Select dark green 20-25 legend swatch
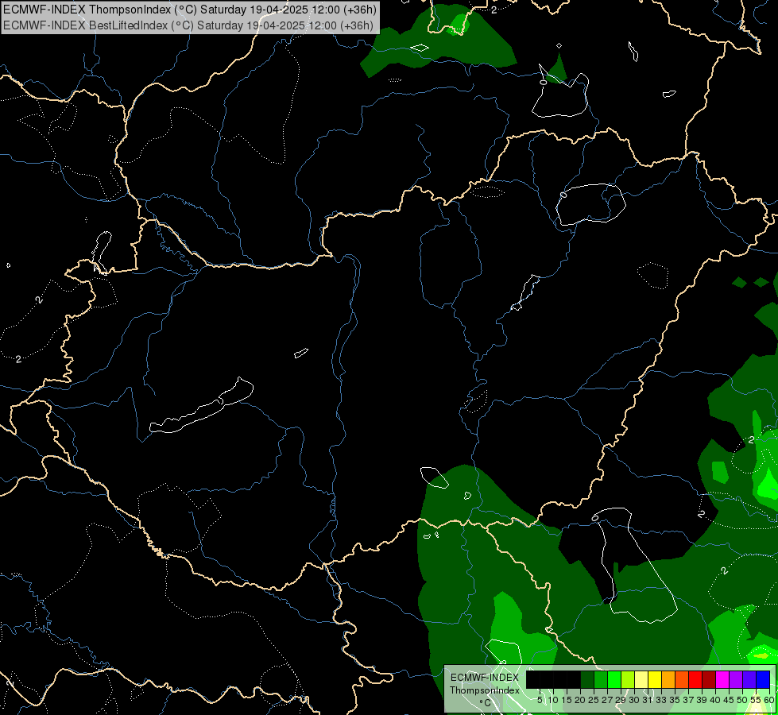Viewport: 778px width, 715px height. (x=587, y=679)
